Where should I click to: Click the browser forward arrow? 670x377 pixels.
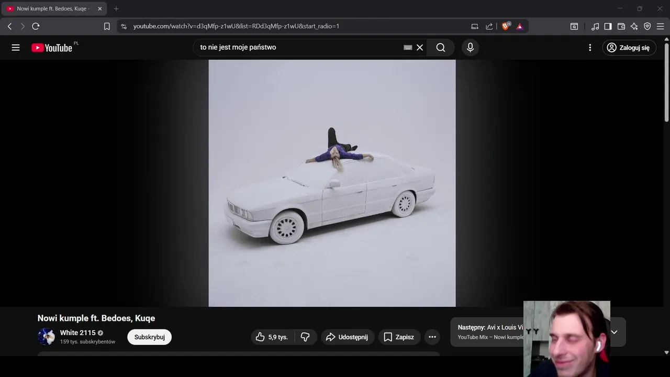(23, 26)
